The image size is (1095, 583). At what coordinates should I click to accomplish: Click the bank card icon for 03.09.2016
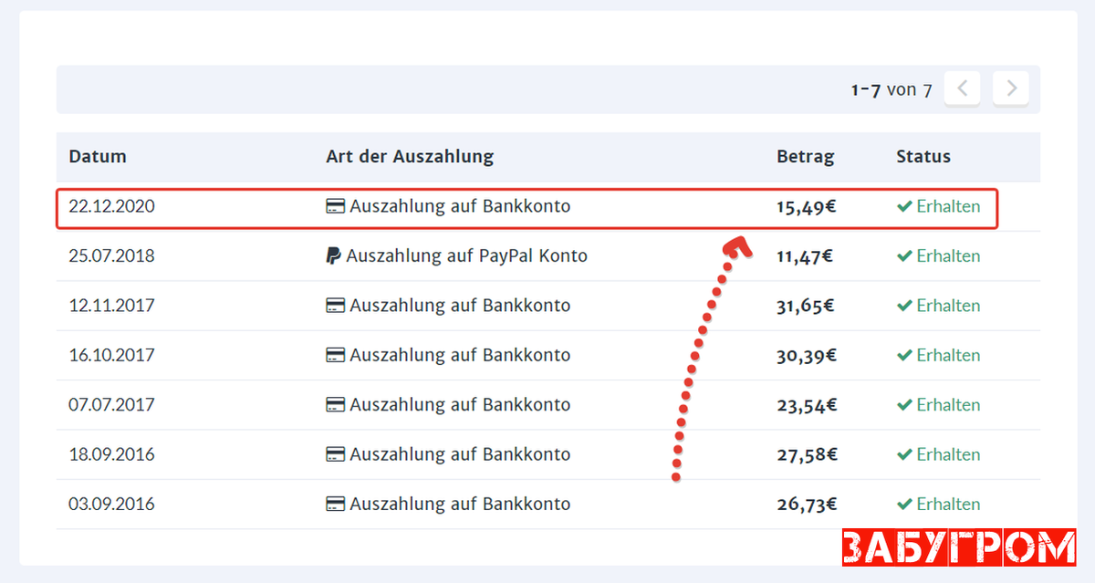tap(335, 504)
